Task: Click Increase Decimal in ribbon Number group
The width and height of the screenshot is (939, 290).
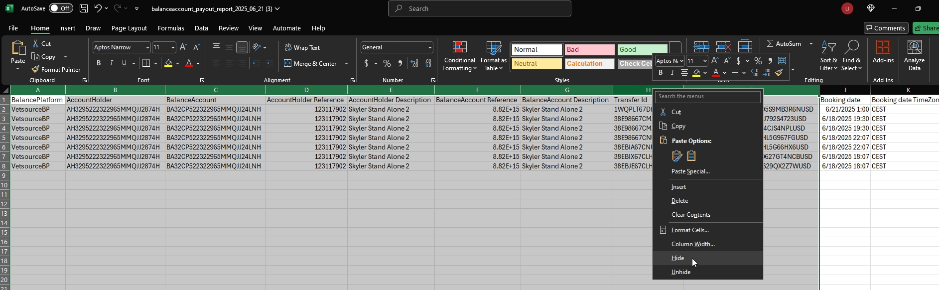Action: click(414, 63)
